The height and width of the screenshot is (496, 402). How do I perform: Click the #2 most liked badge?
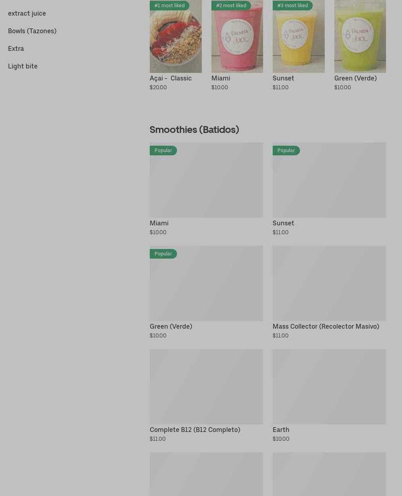click(231, 5)
